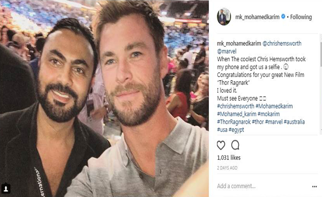Open the @chrishemsworth mention
The width and height of the screenshot is (322, 197).
pos(282,43)
